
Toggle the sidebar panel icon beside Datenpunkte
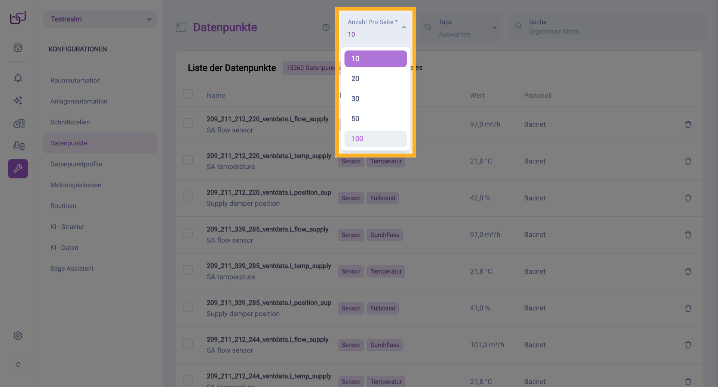tap(181, 27)
